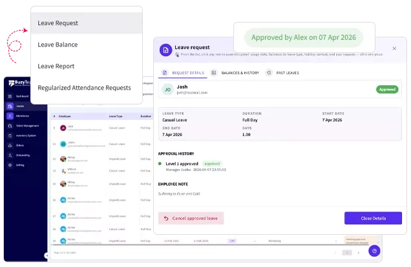Screen dimensions: 411x267
Task: Choose Regularized Attendance Requests from the menu
Action: click(87, 88)
